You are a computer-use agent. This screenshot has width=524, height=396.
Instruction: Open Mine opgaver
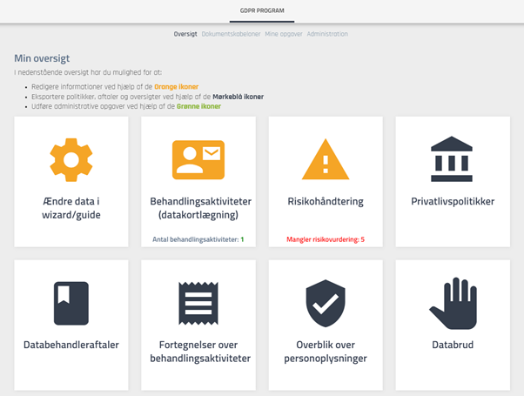pyautogui.click(x=284, y=34)
